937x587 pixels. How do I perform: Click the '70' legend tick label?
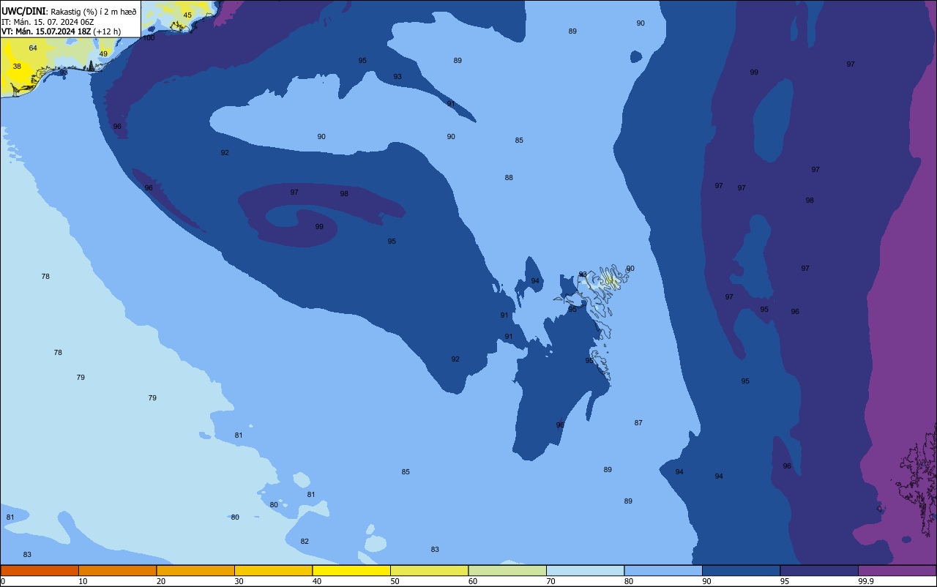point(550,581)
